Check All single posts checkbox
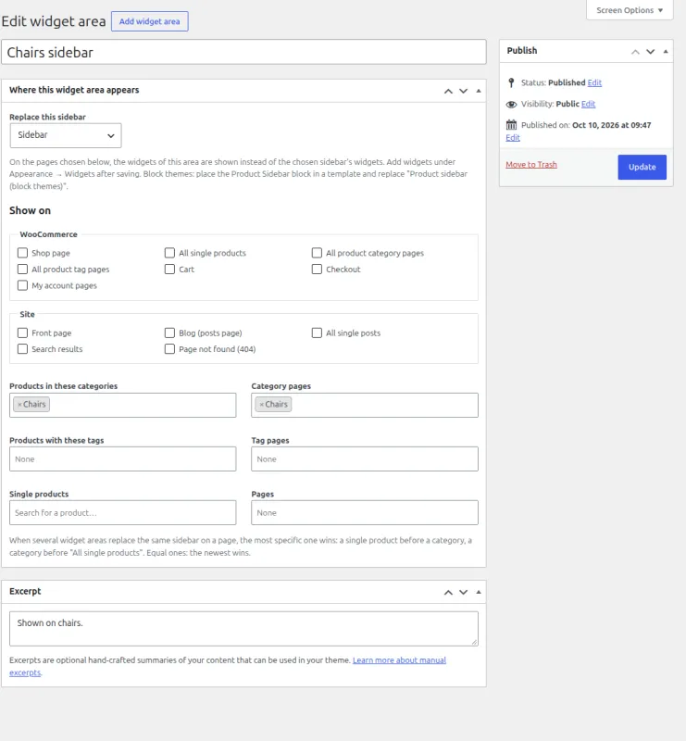The height and width of the screenshot is (741, 686). click(x=317, y=333)
